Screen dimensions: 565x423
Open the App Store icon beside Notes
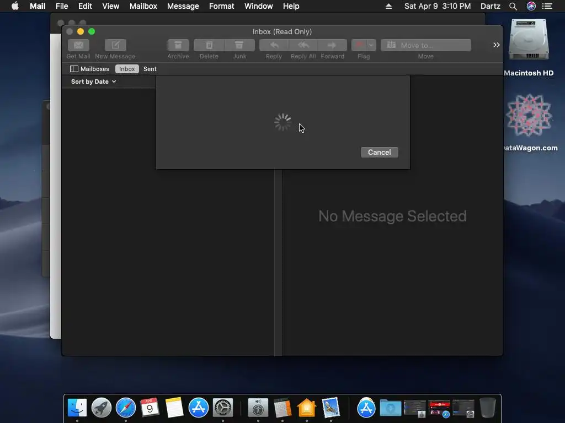199,408
